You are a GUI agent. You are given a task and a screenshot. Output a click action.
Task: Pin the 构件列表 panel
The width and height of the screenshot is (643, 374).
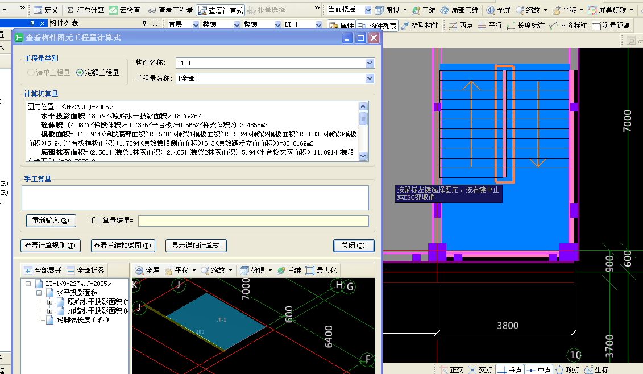pyautogui.click(x=145, y=23)
